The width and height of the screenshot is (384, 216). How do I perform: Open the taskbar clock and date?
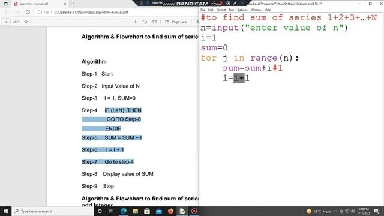tap(364, 211)
